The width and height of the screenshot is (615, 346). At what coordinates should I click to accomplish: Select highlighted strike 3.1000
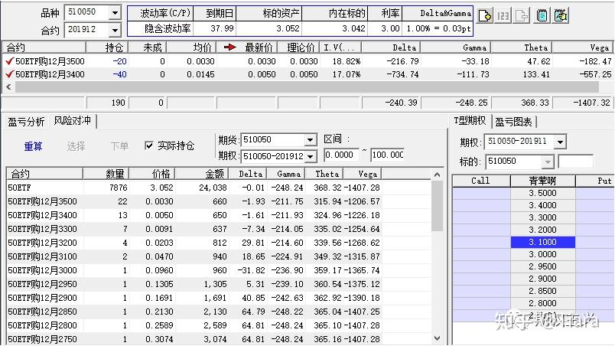pos(543,242)
